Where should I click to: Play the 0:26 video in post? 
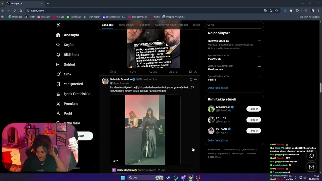pos(145,130)
